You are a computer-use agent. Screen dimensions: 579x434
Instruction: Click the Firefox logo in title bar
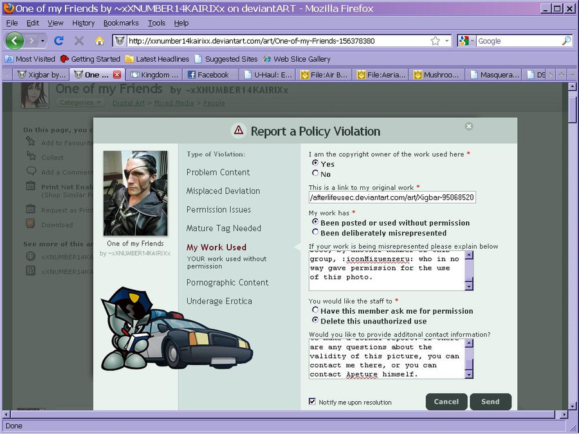coord(8,8)
